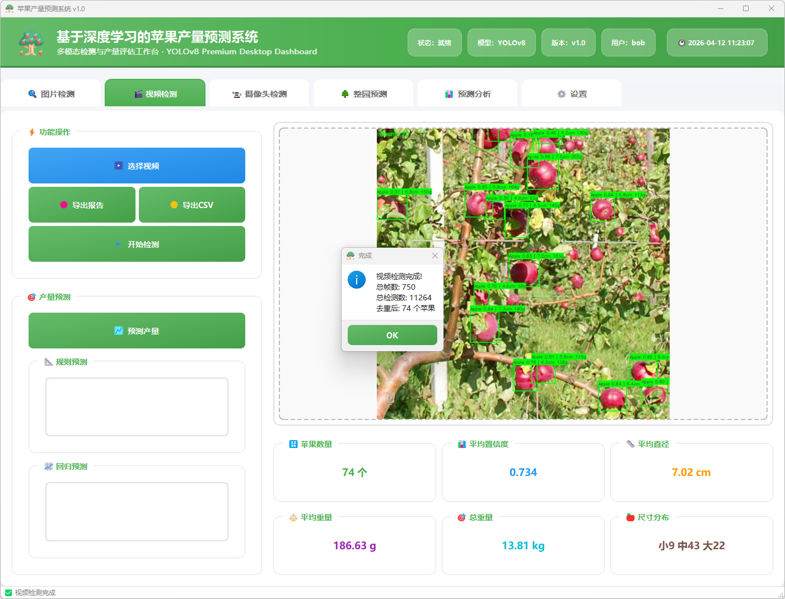Image resolution: width=785 pixels, height=599 pixels.
Task: Click the play icon on 开始检测 button
Action: [119, 244]
